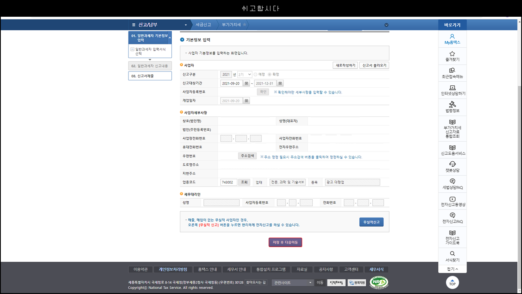Click 조회 button next to 업종코드

coord(244,182)
